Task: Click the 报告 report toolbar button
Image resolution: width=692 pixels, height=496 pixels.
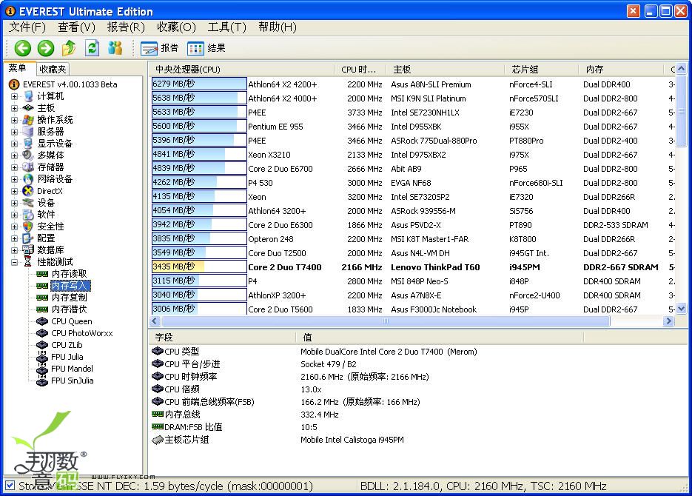Action: pyautogui.click(x=159, y=48)
